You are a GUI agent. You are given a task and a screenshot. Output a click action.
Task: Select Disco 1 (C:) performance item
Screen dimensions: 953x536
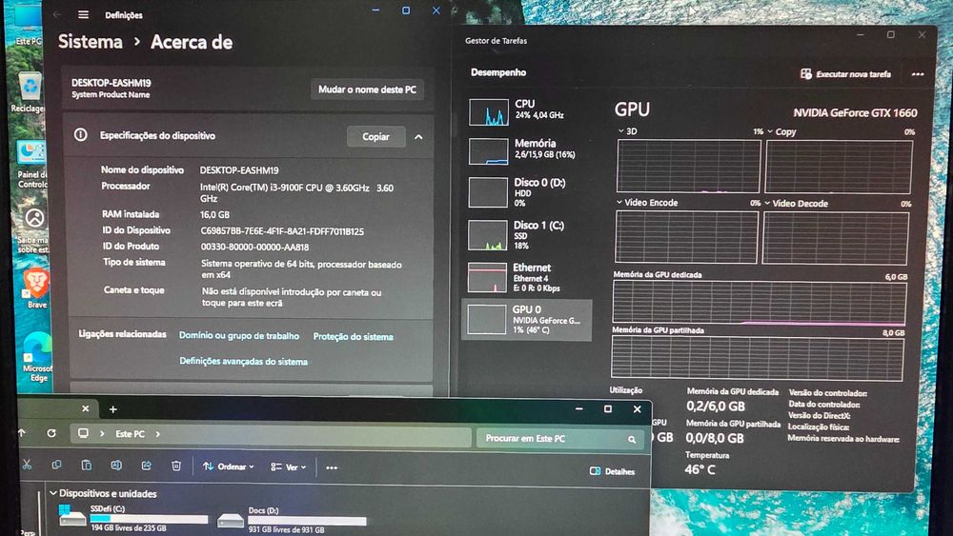pos(526,234)
